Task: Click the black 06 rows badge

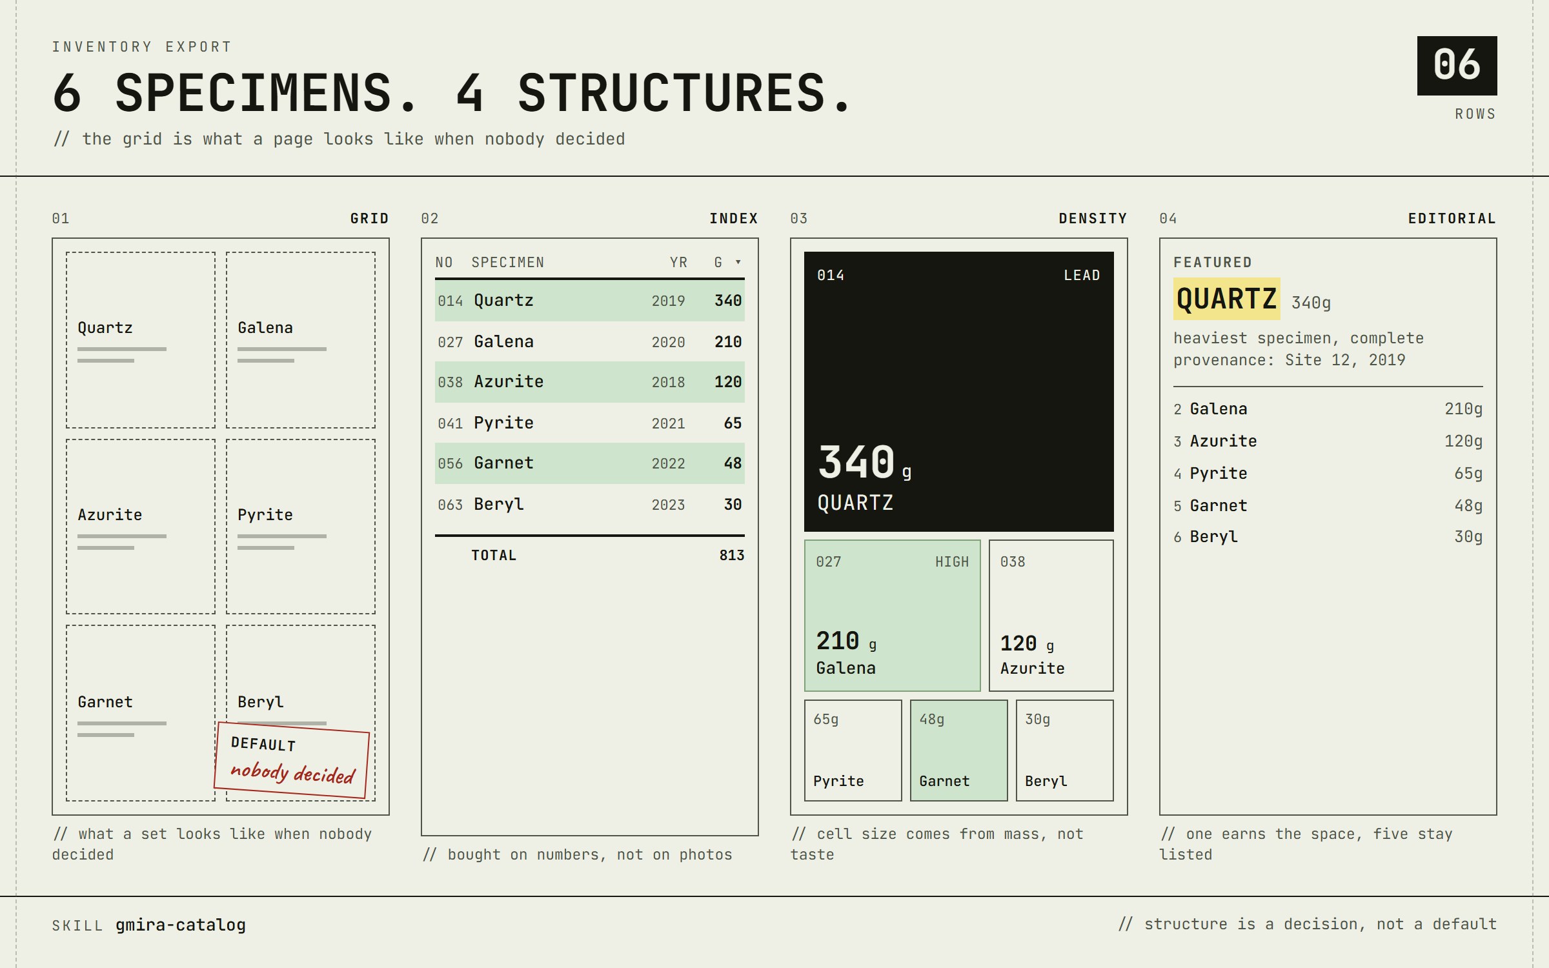Action: [1457, 66]
